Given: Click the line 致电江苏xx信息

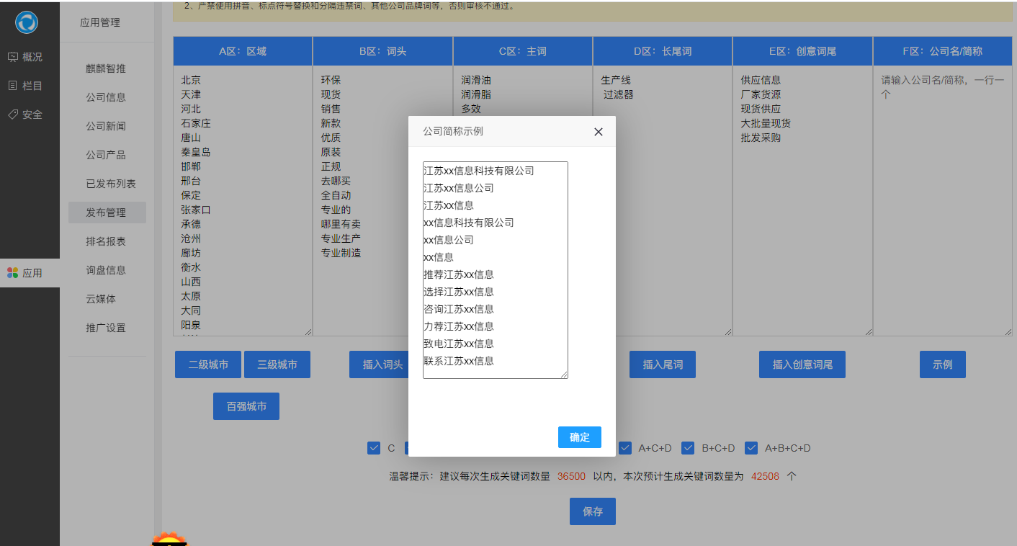Looking at the screenshot, I should [x=459, y=344].
